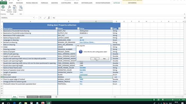The width and height of the screenshot is (186, 104).
Task: Select the HOST_FILE name cell
Action: (69, 31)
